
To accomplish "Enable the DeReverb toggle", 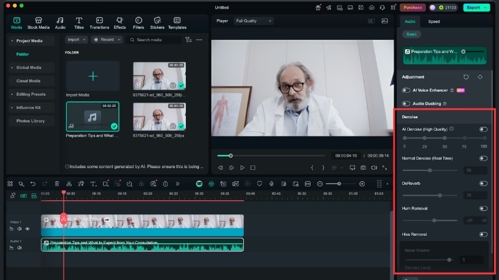I will 483,183.
